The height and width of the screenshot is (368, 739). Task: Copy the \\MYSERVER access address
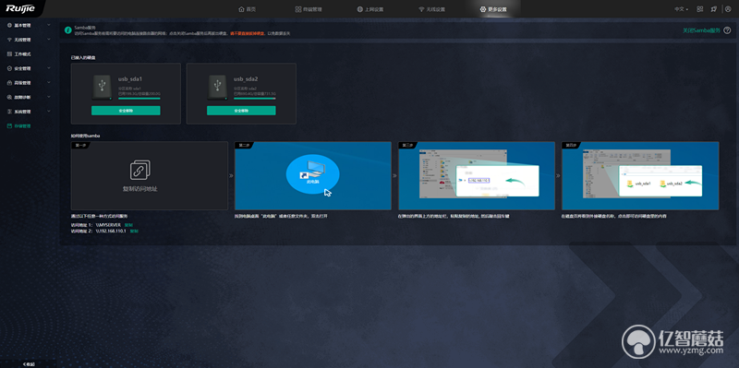128,225
